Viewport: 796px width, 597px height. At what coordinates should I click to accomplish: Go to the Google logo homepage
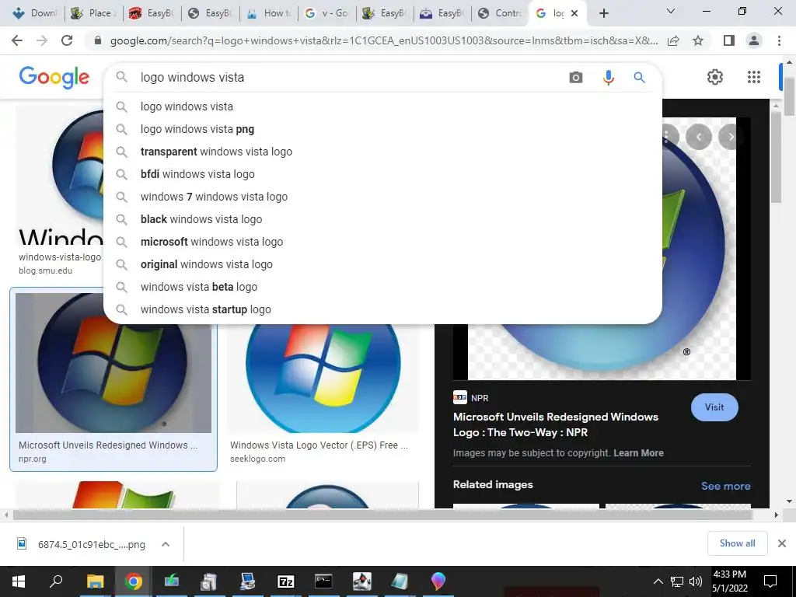pos(54,77)
